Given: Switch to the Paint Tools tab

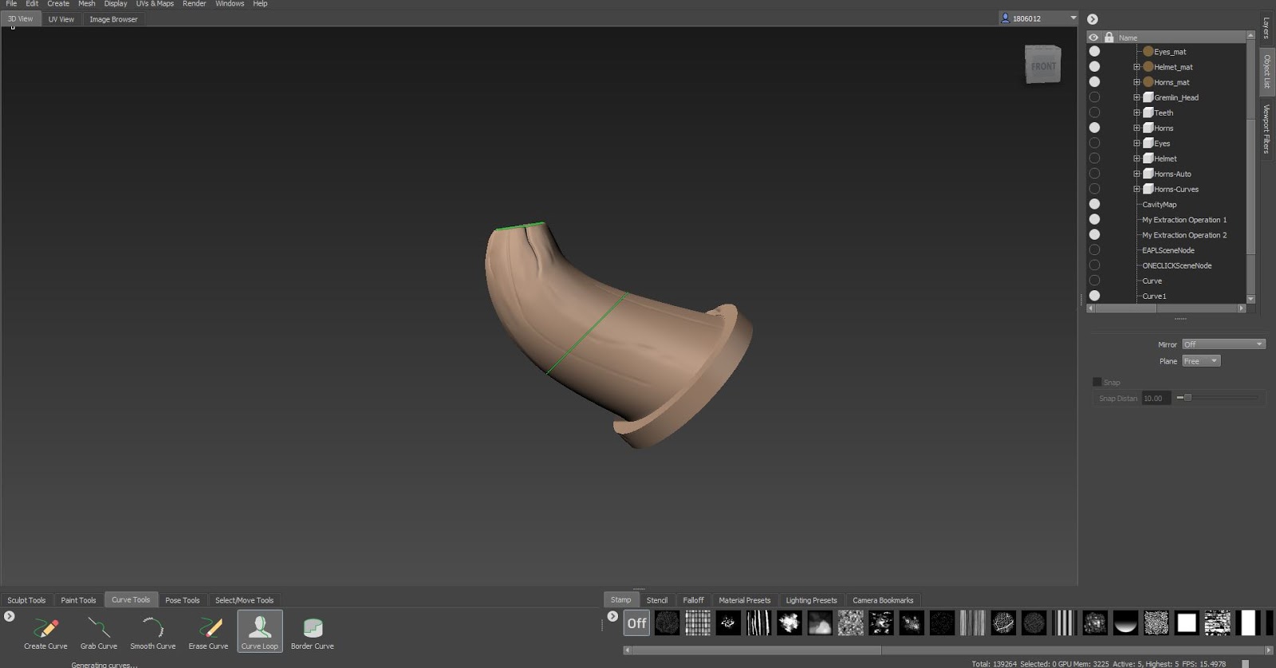Looking at the screenshot, I should (78, 600).
